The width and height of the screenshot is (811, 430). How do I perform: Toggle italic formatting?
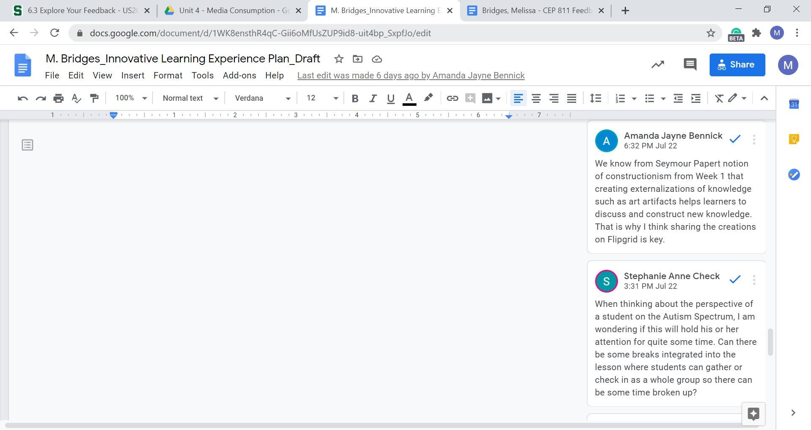click(373, 98)
